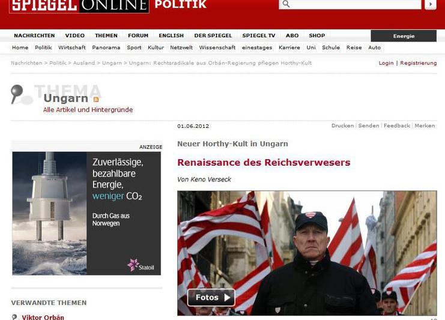Click Ausland in the breadcrumb
The image size is (445, 320).
click(84, 63)
